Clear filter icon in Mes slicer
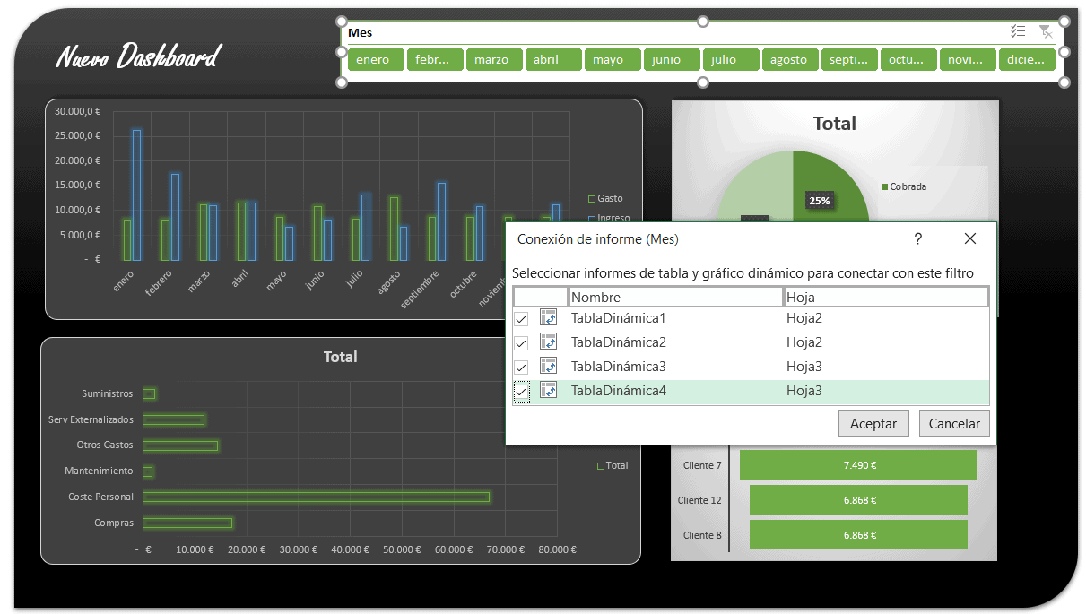Viewport: 1086px width, 614px height. coord(1046,31)
